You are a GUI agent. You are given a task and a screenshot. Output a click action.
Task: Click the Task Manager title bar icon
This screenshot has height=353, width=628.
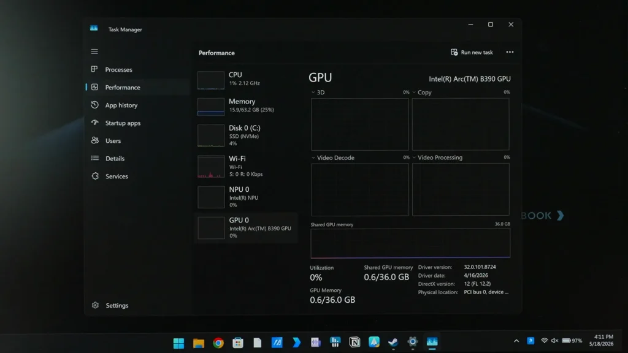click(94, 28)
